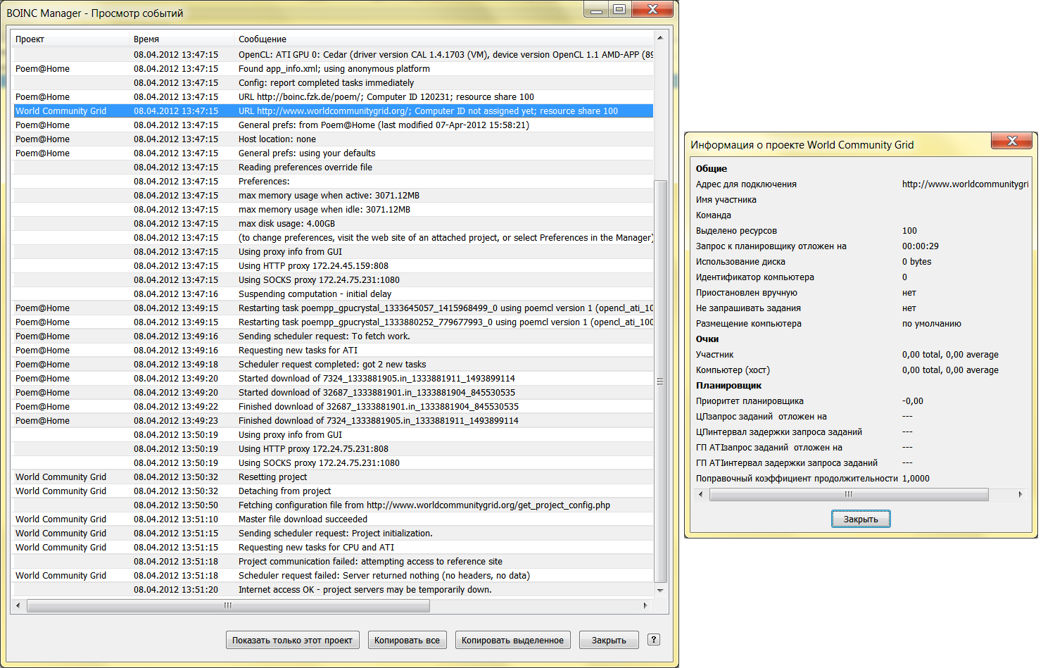
Task: Click the event list's vertical scrollbar thumb
Action: (660, 381)
